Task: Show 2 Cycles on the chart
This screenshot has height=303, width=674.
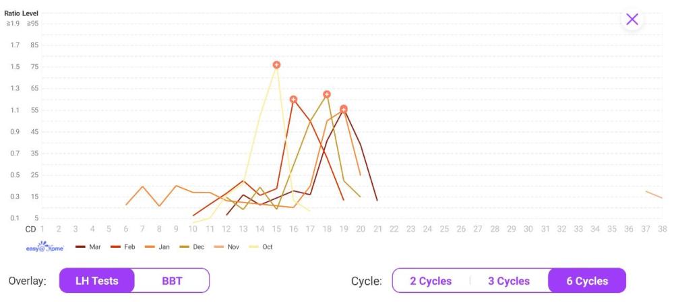Action: 431,281
